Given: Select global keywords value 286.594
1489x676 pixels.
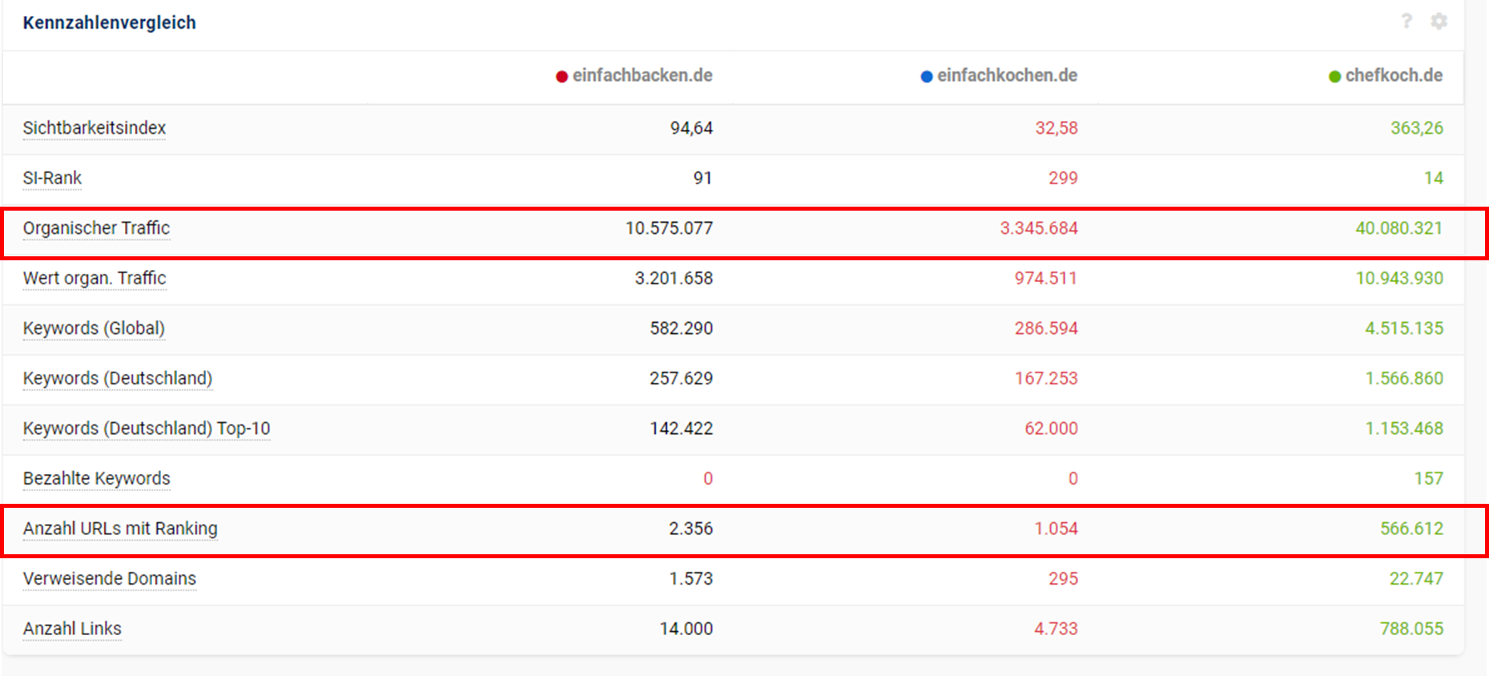Looking at the screenshot, I should 1046,328.
